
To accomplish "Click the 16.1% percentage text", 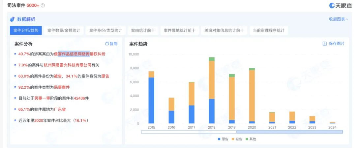I will point(80,120).
